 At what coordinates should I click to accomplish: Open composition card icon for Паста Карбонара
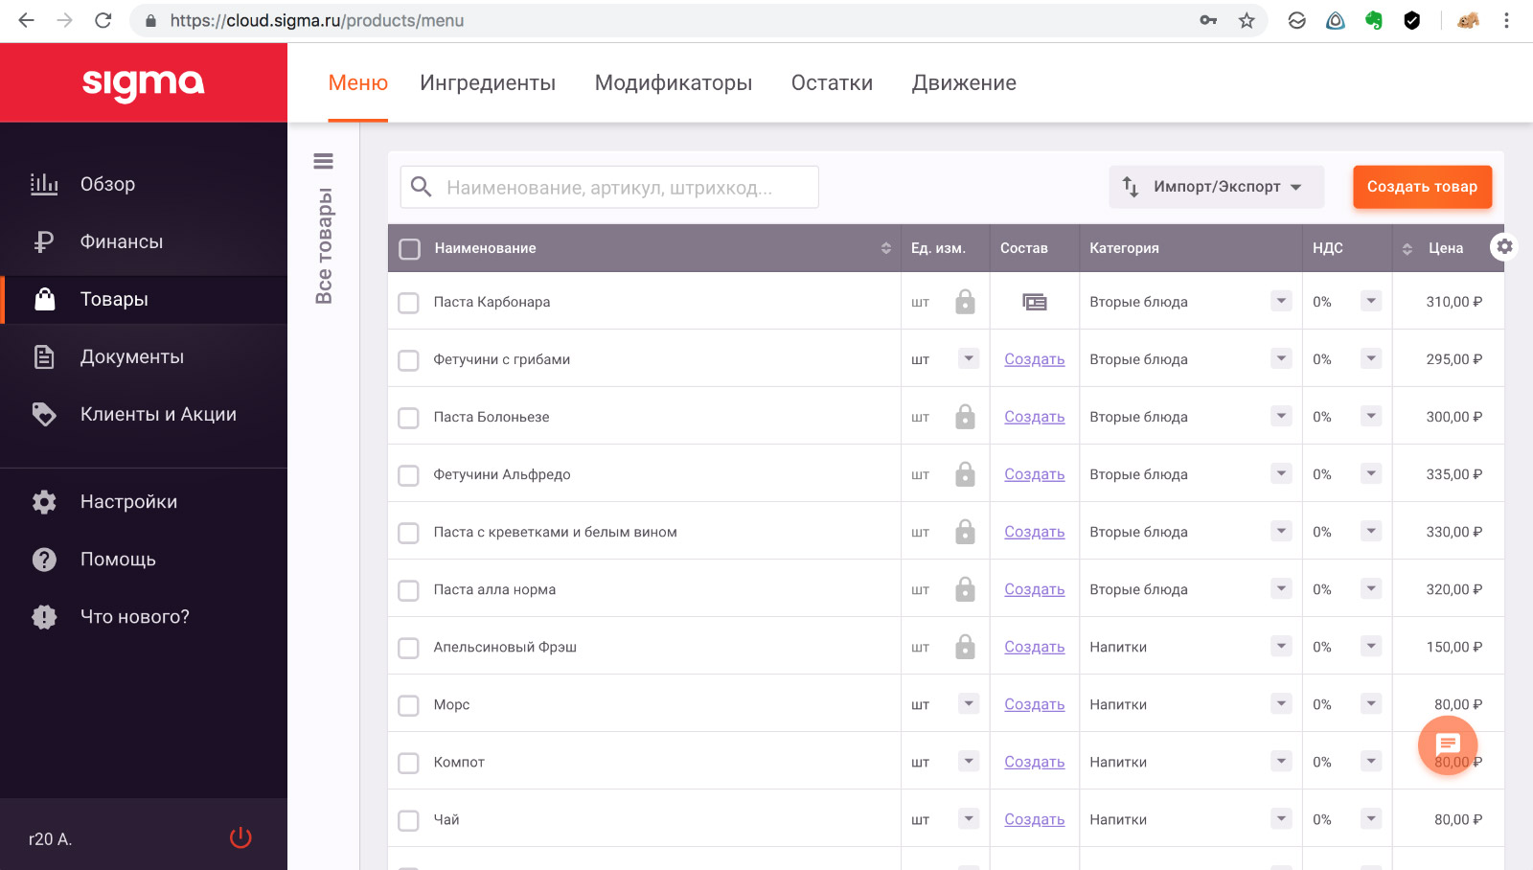click(1035, 302)
